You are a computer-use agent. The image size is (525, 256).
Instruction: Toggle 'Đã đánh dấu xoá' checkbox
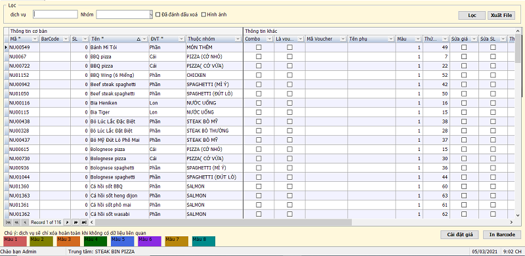158,14
